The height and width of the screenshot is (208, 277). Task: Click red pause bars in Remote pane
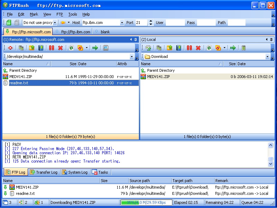[52, 48]
